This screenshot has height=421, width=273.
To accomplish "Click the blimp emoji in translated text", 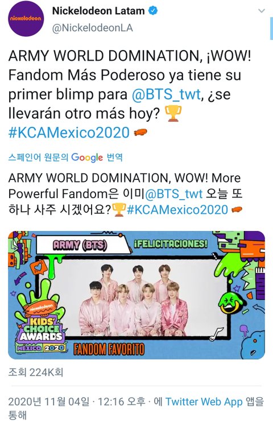I will coord(236,209).
